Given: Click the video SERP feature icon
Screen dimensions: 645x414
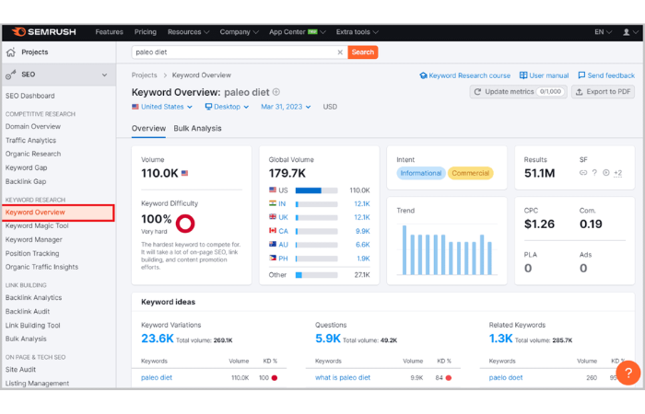Looking at the screenshot, I should click(606, 173).
